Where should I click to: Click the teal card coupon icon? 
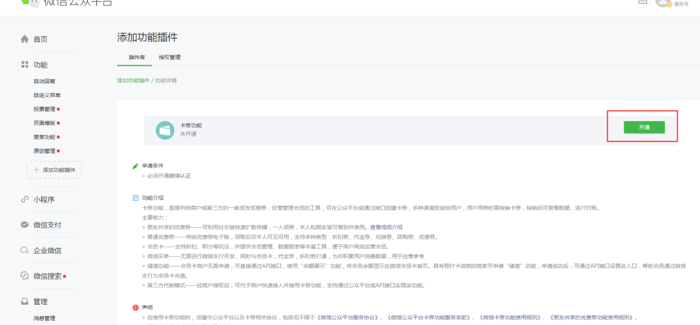pyautogui.click(x=165, y=130)
